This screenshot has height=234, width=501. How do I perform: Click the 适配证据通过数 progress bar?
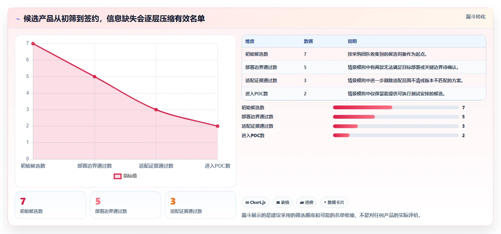396,126
